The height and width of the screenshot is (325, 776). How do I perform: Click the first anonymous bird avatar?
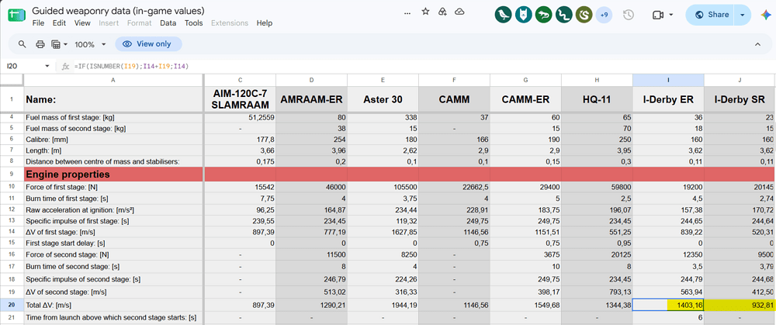[504, 15]
